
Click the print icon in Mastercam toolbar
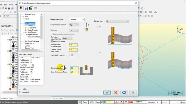[9, 8]
